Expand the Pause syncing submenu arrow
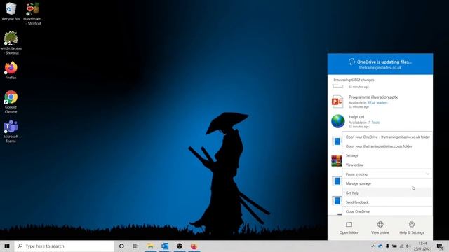The height and width of the screenshot is (252, 449). click(x=427, y=174)
